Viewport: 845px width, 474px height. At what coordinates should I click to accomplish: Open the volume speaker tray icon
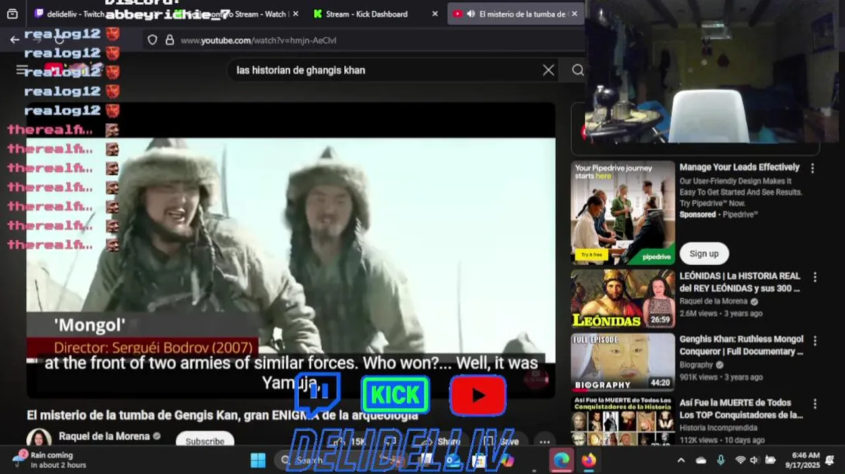pos(754,460)
